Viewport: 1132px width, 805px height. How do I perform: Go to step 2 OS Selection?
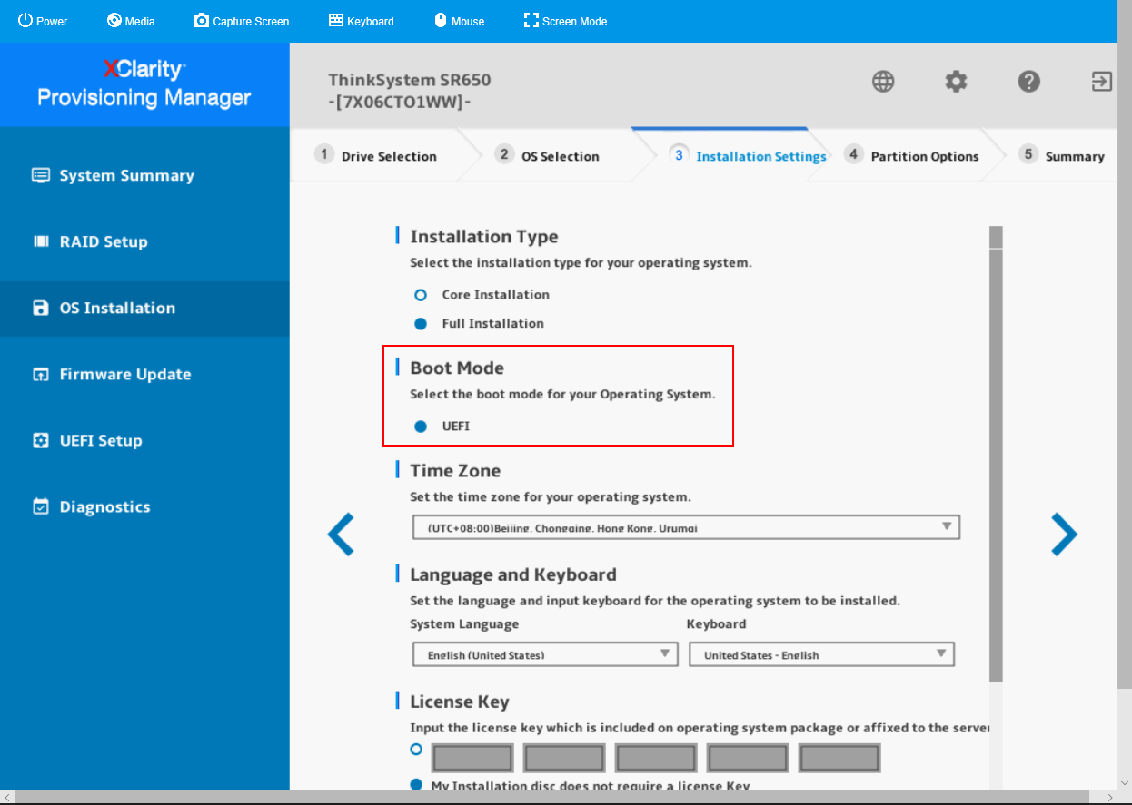(548, 155)
